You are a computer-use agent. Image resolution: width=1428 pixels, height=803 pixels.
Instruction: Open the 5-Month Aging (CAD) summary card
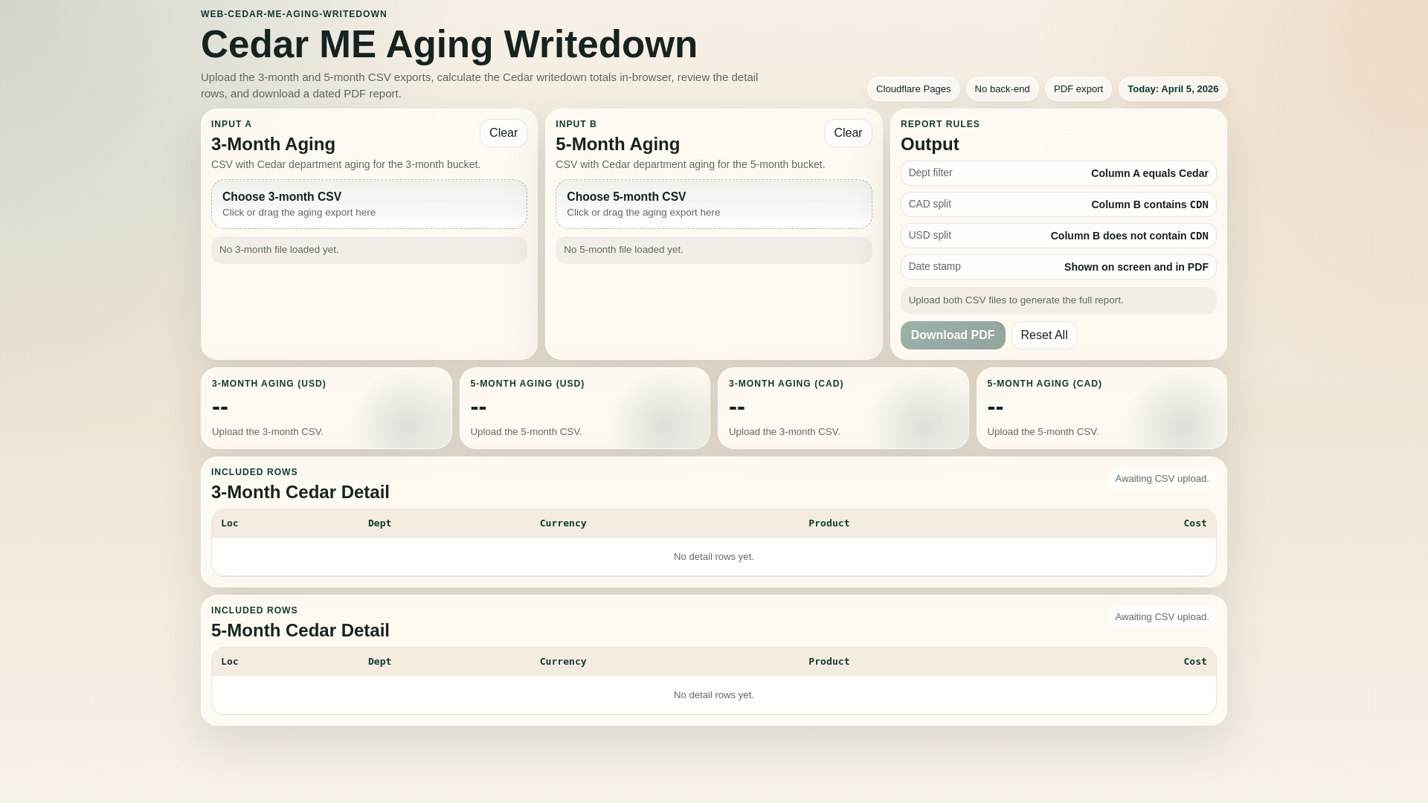[x=1101, y=408]
